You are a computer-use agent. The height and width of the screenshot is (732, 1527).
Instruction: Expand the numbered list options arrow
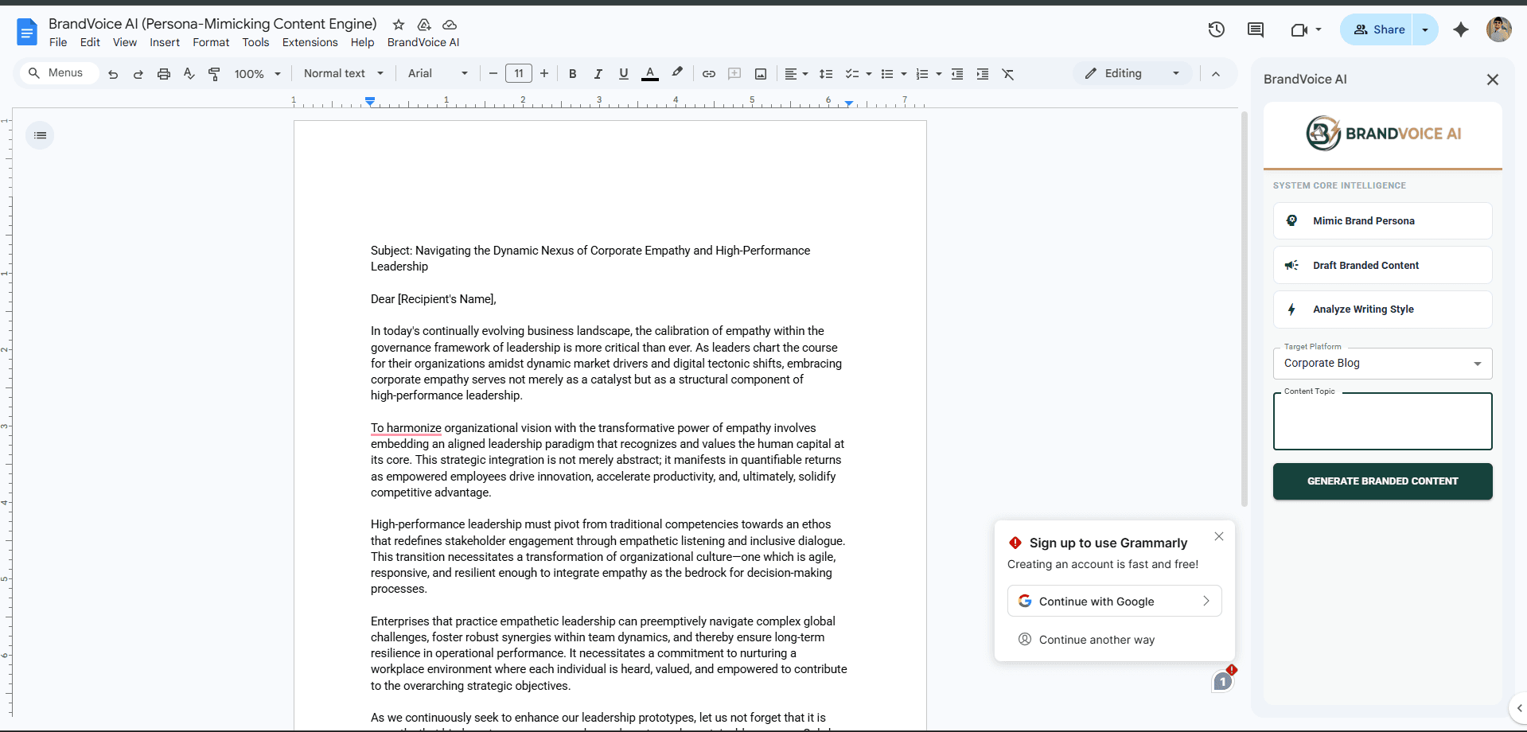point(939,74)
